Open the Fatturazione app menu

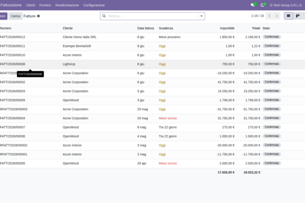[11, 5]
